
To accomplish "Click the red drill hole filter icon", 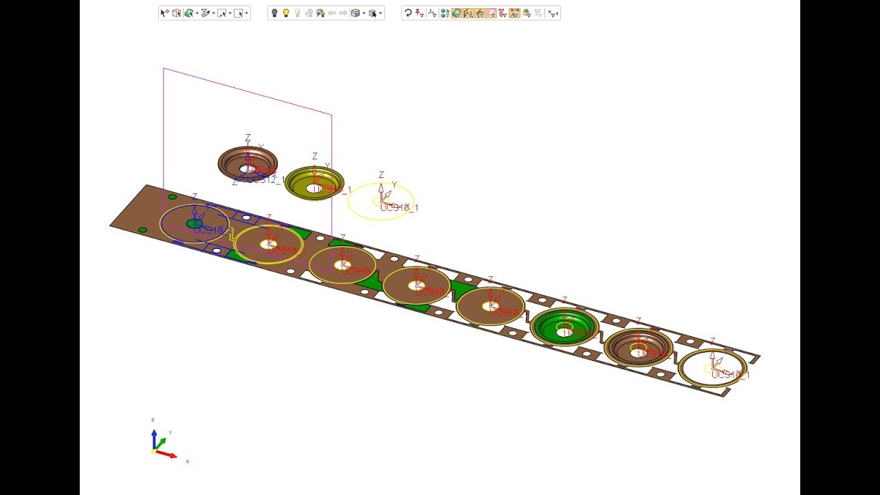I will pyautogui.click(x=503, y=13).
